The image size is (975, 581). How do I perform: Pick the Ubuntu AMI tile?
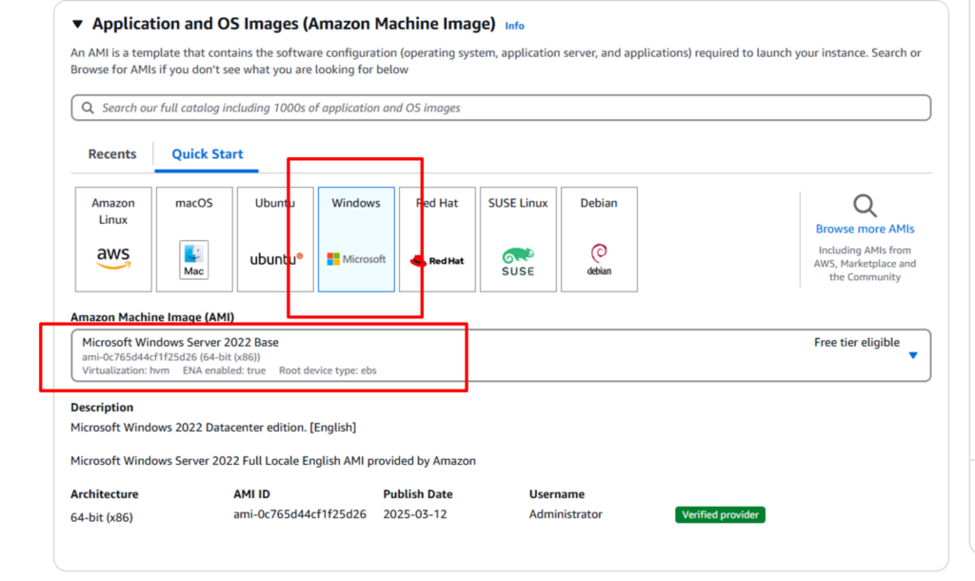[275, 239]
